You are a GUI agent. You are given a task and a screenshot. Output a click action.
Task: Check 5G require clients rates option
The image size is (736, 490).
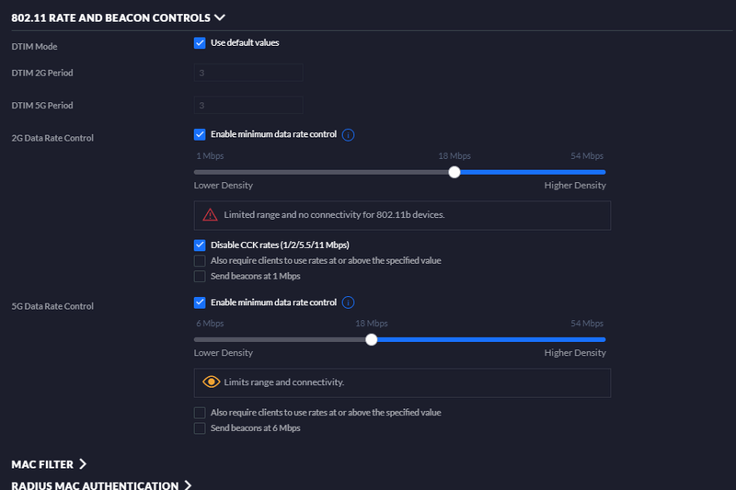(200, 413)
